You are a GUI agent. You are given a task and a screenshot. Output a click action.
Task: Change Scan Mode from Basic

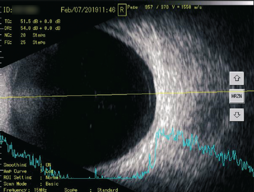tap(51, 184)
